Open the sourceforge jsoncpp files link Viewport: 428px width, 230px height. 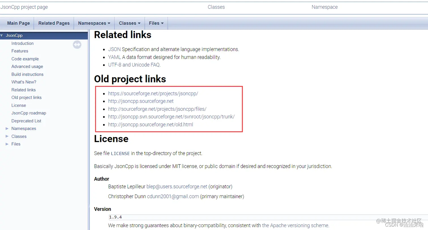pyautogui.click(x=157, y=109)
